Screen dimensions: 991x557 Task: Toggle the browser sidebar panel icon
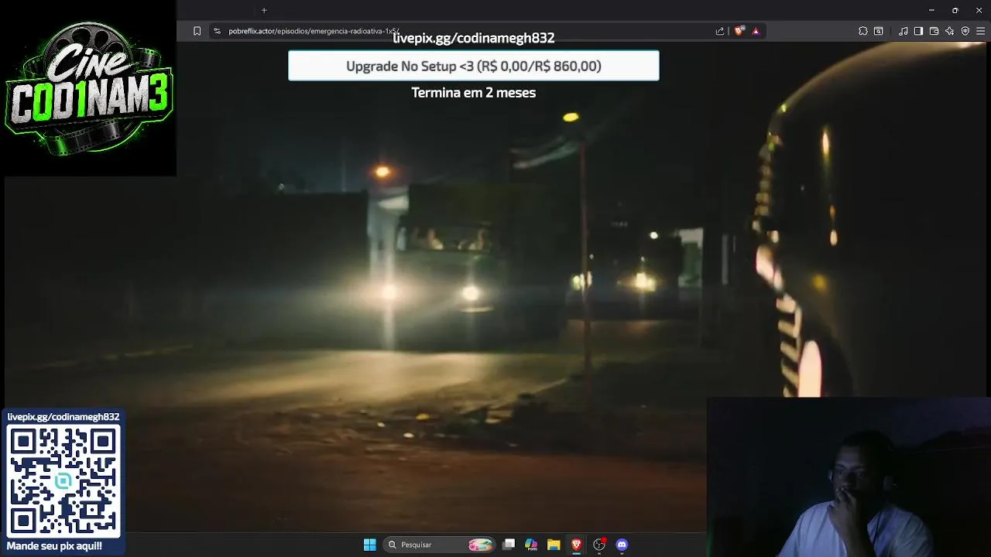(918, 31)
